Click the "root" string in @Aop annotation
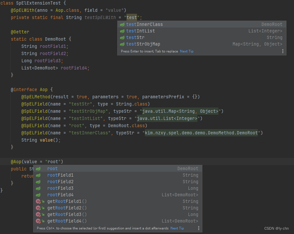The image size is (294, 234). tap(53, 162)
